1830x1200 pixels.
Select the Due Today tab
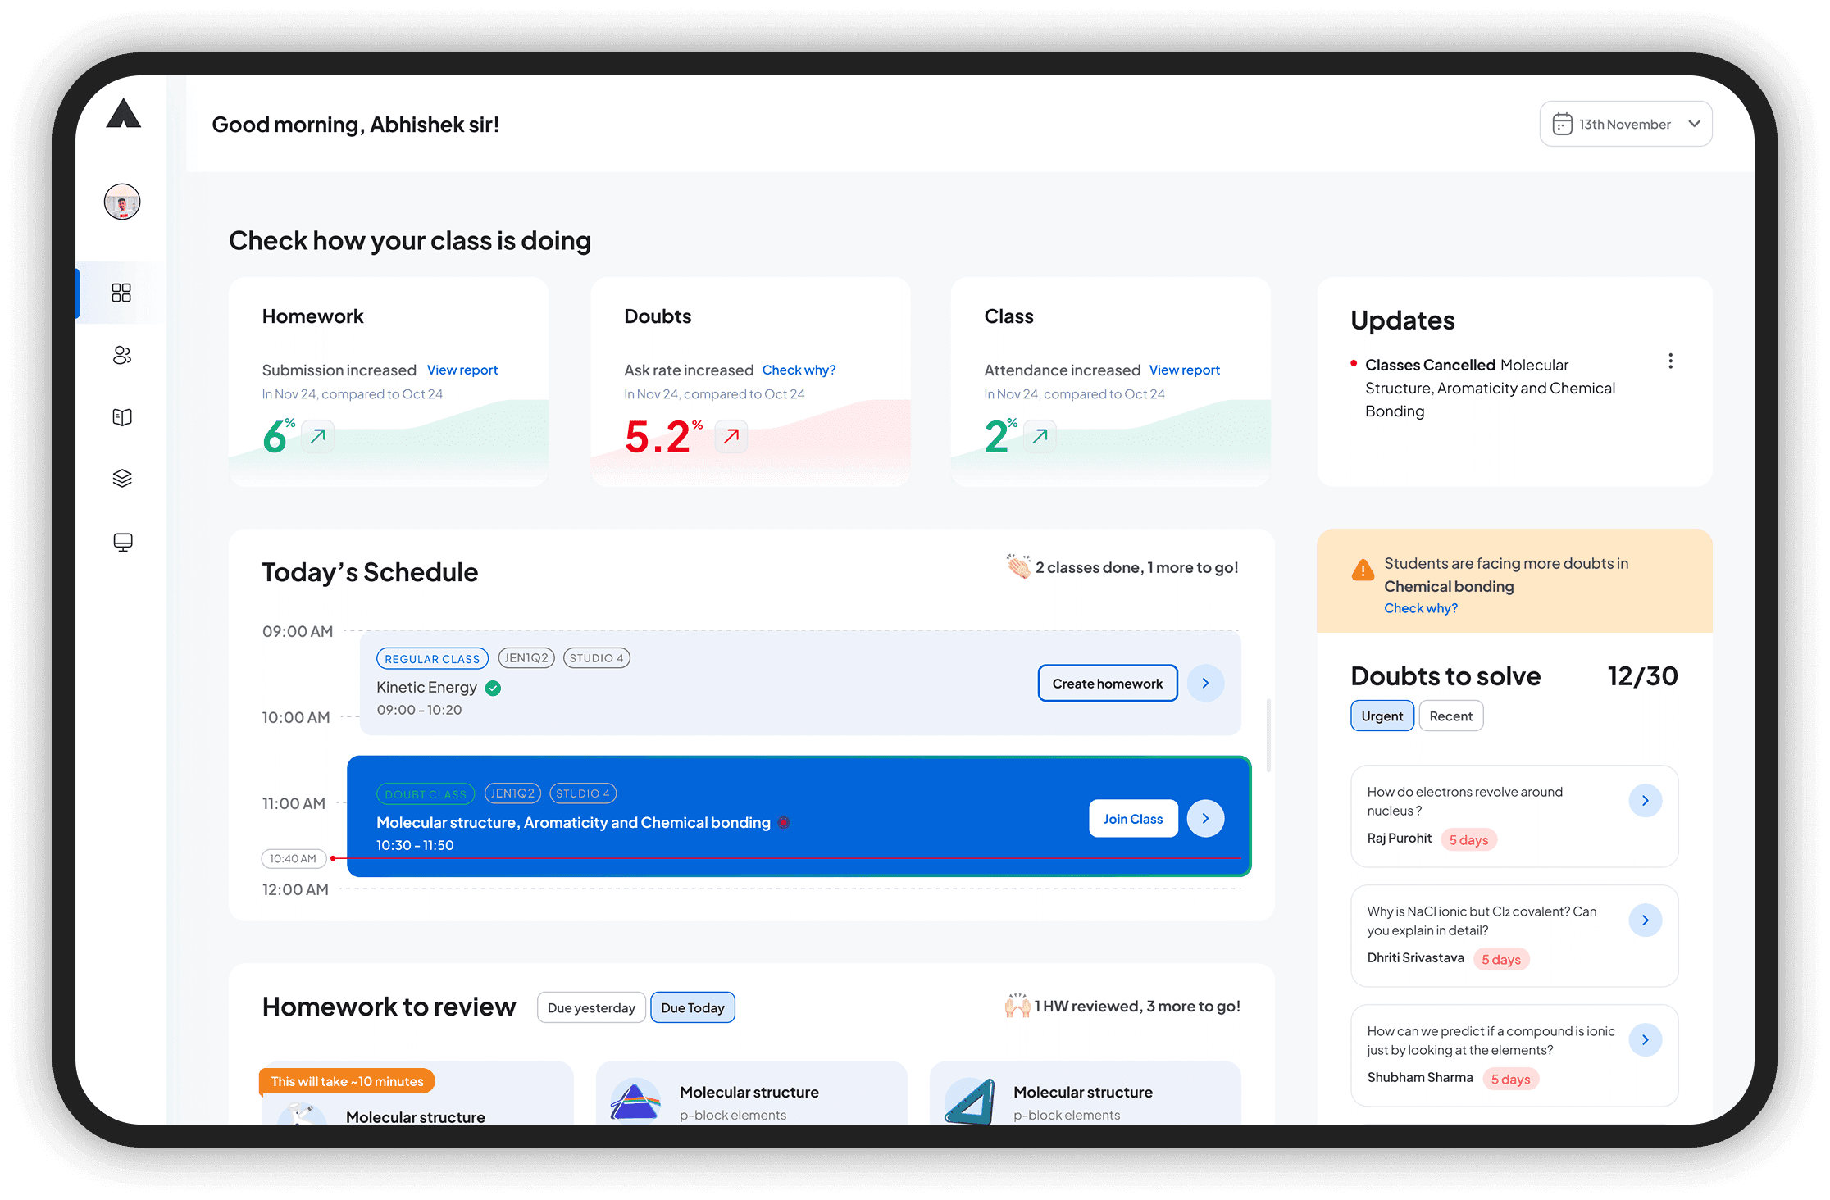tap(692, 1007)
